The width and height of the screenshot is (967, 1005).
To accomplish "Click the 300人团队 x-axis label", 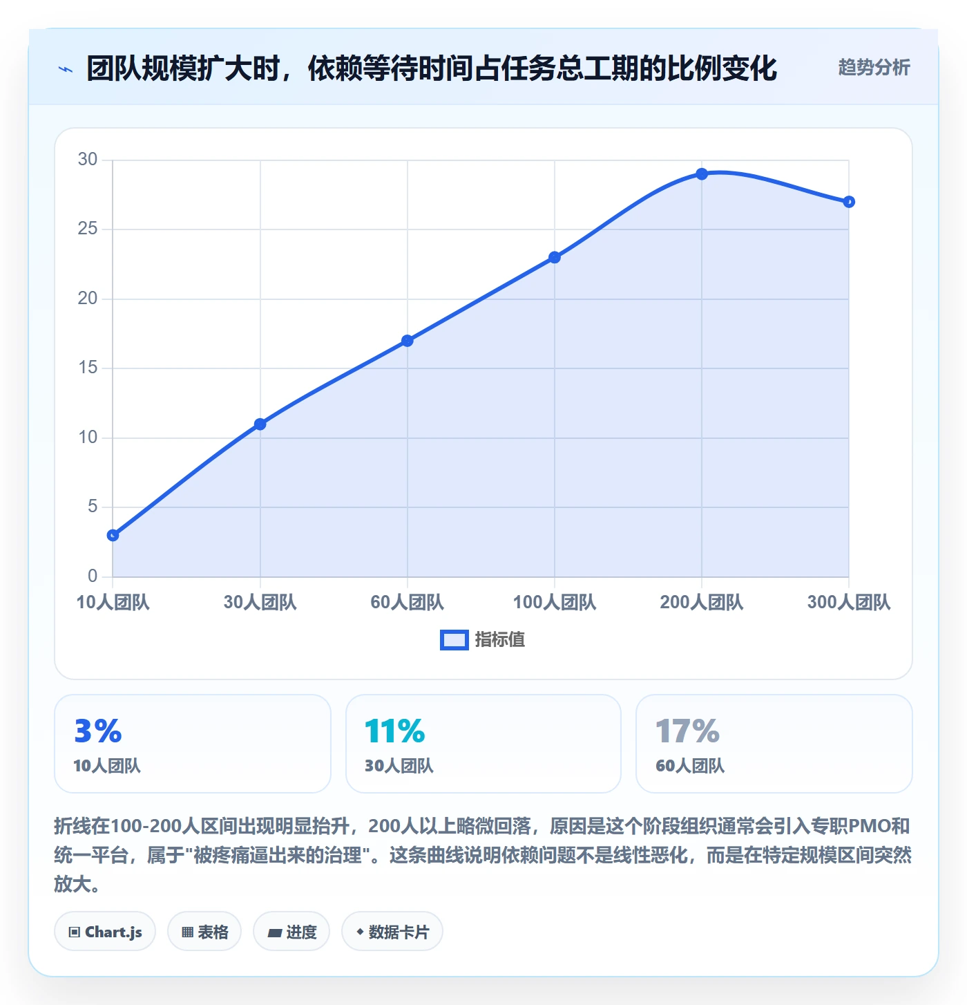I will [849, 602].
